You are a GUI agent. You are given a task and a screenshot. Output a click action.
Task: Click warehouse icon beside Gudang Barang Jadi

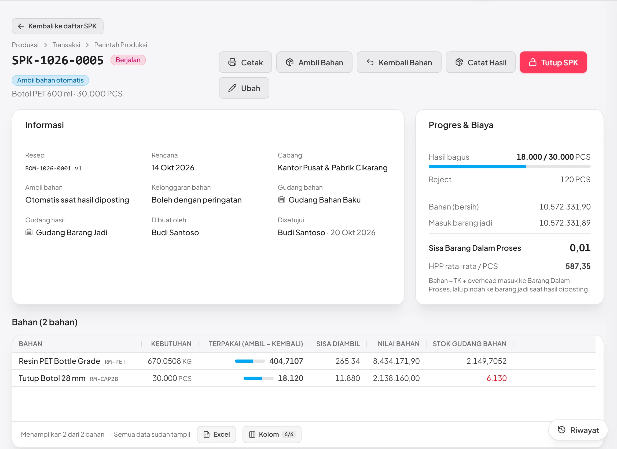29,232
